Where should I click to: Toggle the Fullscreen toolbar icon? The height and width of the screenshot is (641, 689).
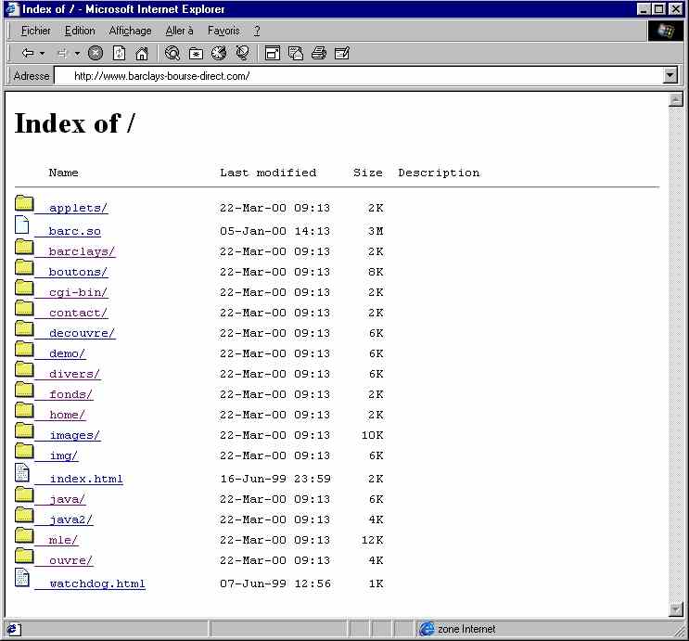(273, 53)
